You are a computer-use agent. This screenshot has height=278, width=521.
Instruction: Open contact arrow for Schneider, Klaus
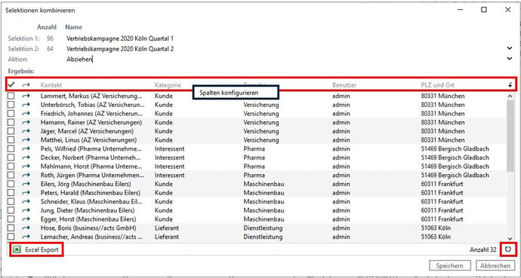click(x=26, y=201)
